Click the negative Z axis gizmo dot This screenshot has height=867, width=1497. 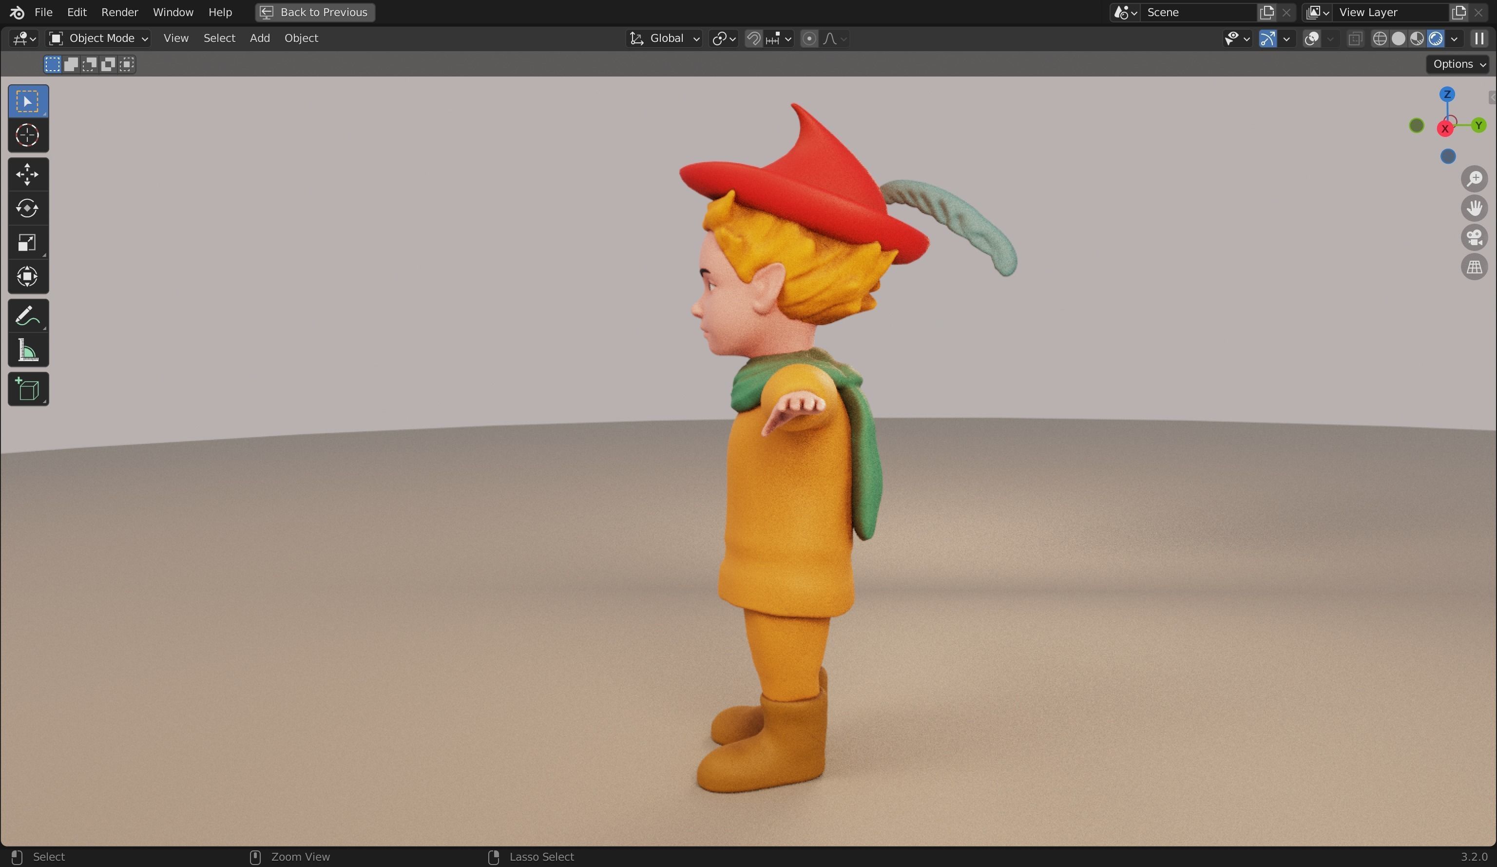1448,156
